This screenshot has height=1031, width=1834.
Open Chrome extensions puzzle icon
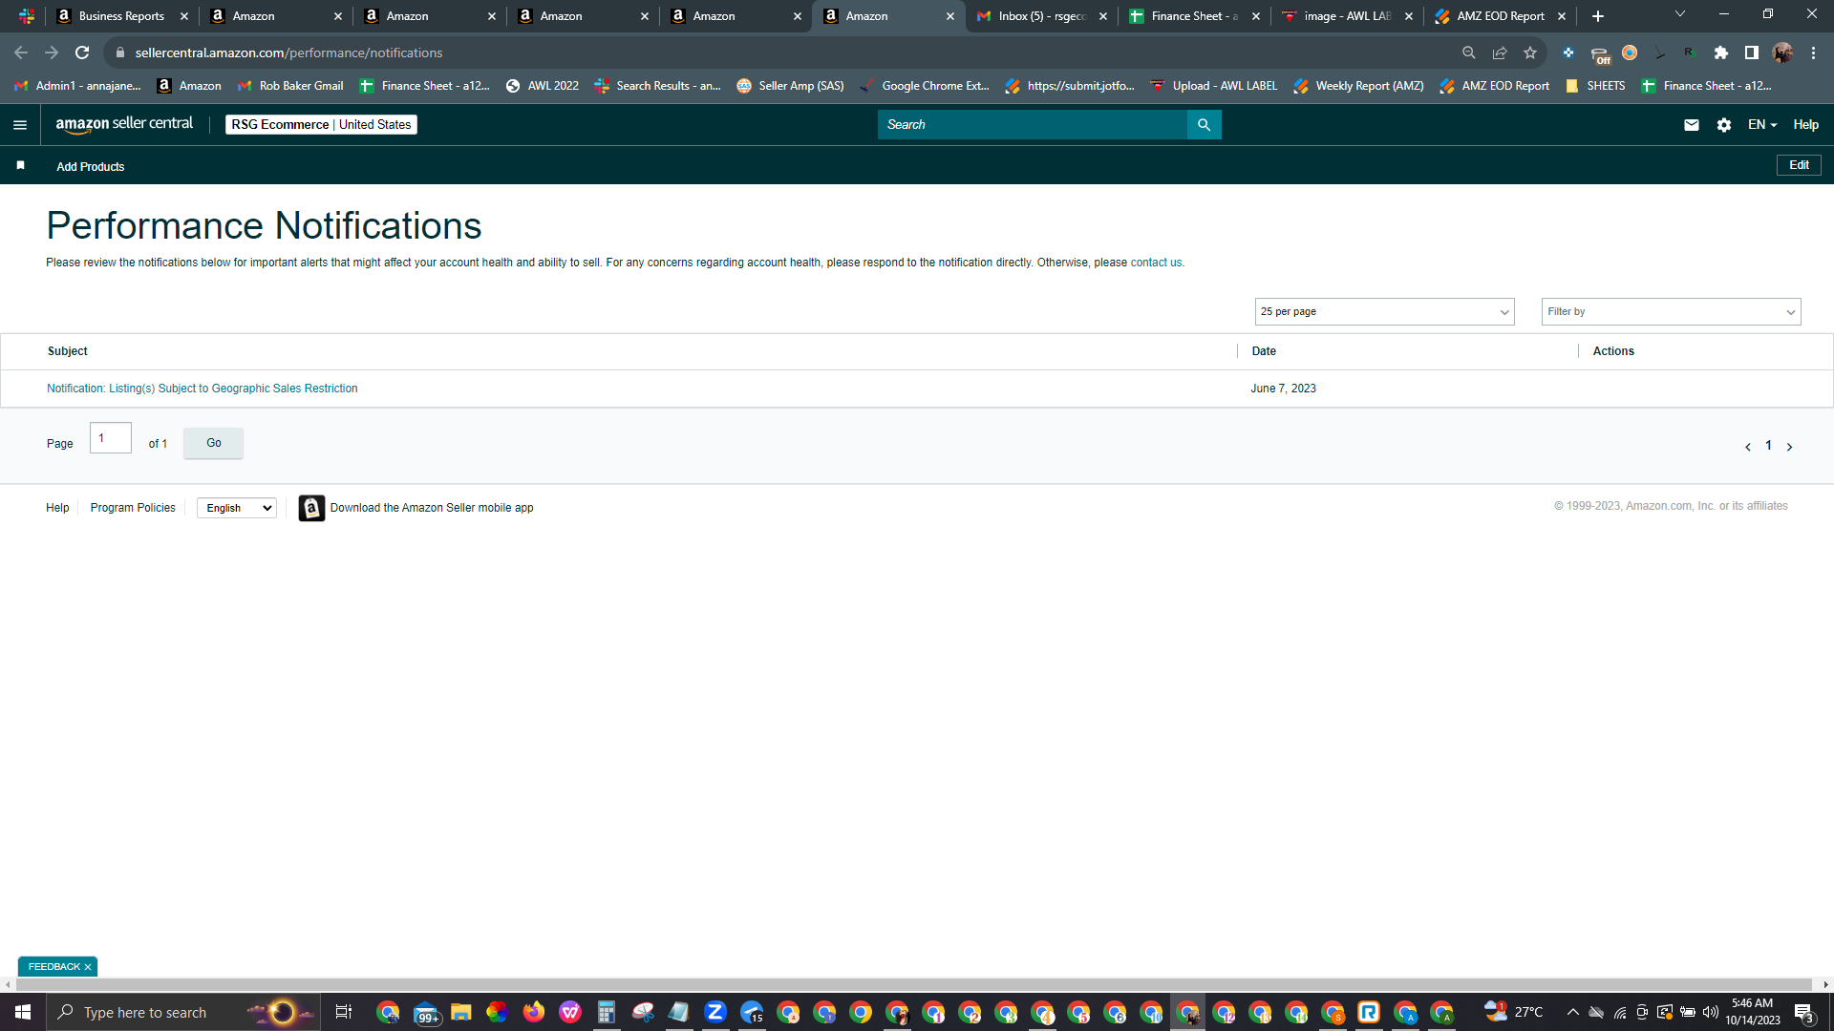pyautogui.click(x=1721, y=53)
